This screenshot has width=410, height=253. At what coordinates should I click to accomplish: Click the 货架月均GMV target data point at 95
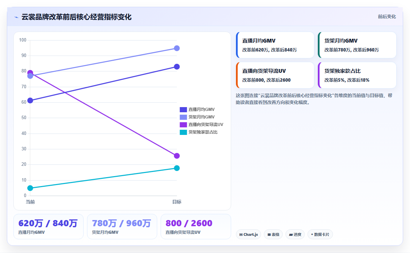click(x=177, y=48)
